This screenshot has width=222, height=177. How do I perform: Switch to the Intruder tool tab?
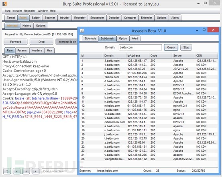(65, 18)
